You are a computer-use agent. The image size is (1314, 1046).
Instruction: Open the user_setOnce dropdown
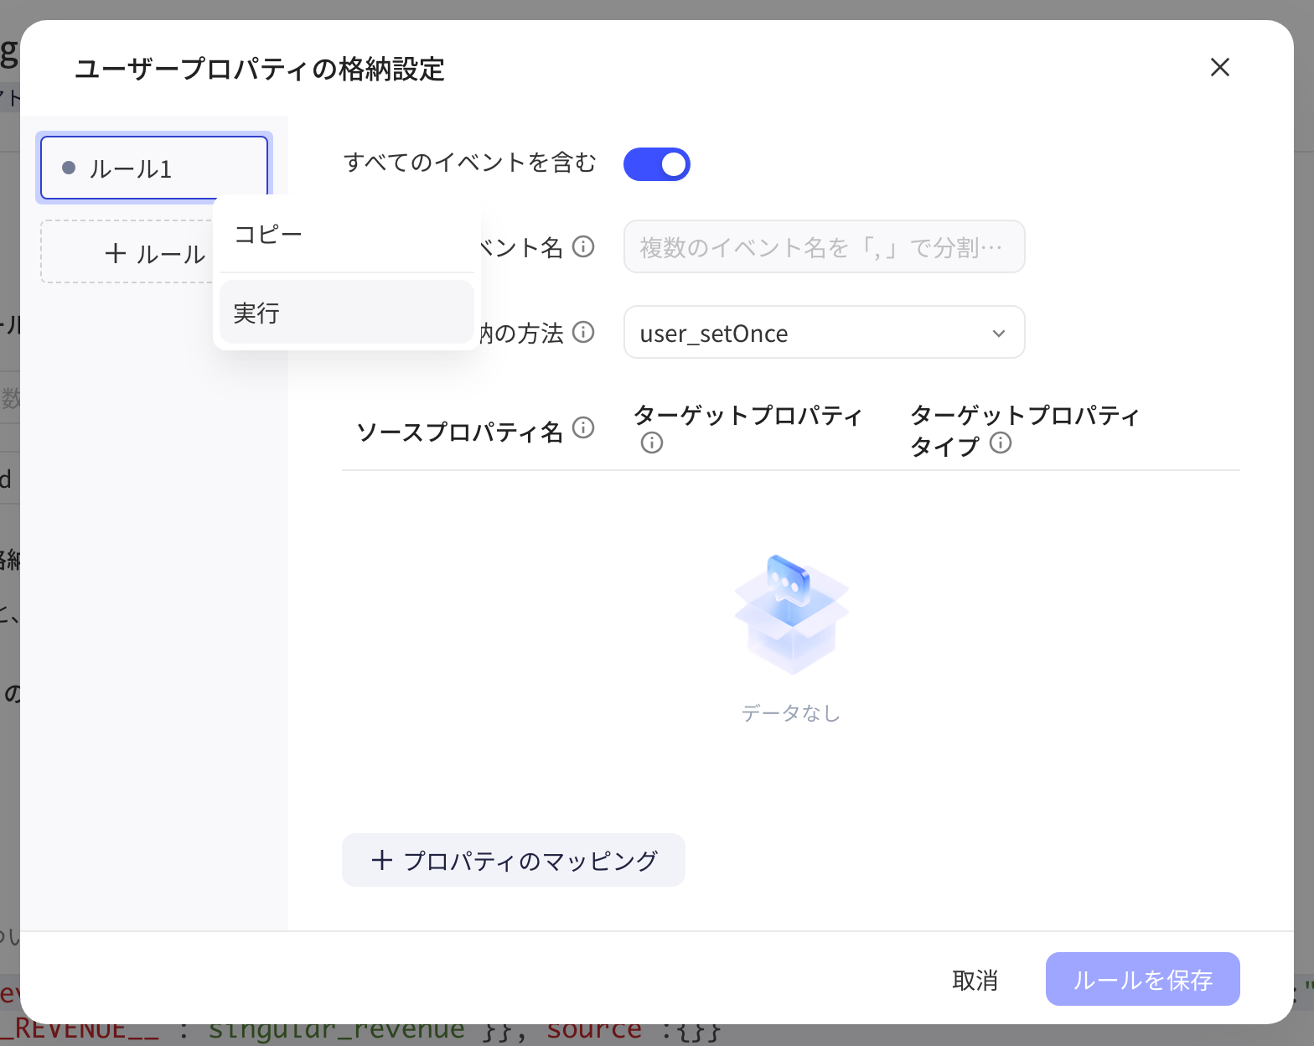click(x=824, y=332)
